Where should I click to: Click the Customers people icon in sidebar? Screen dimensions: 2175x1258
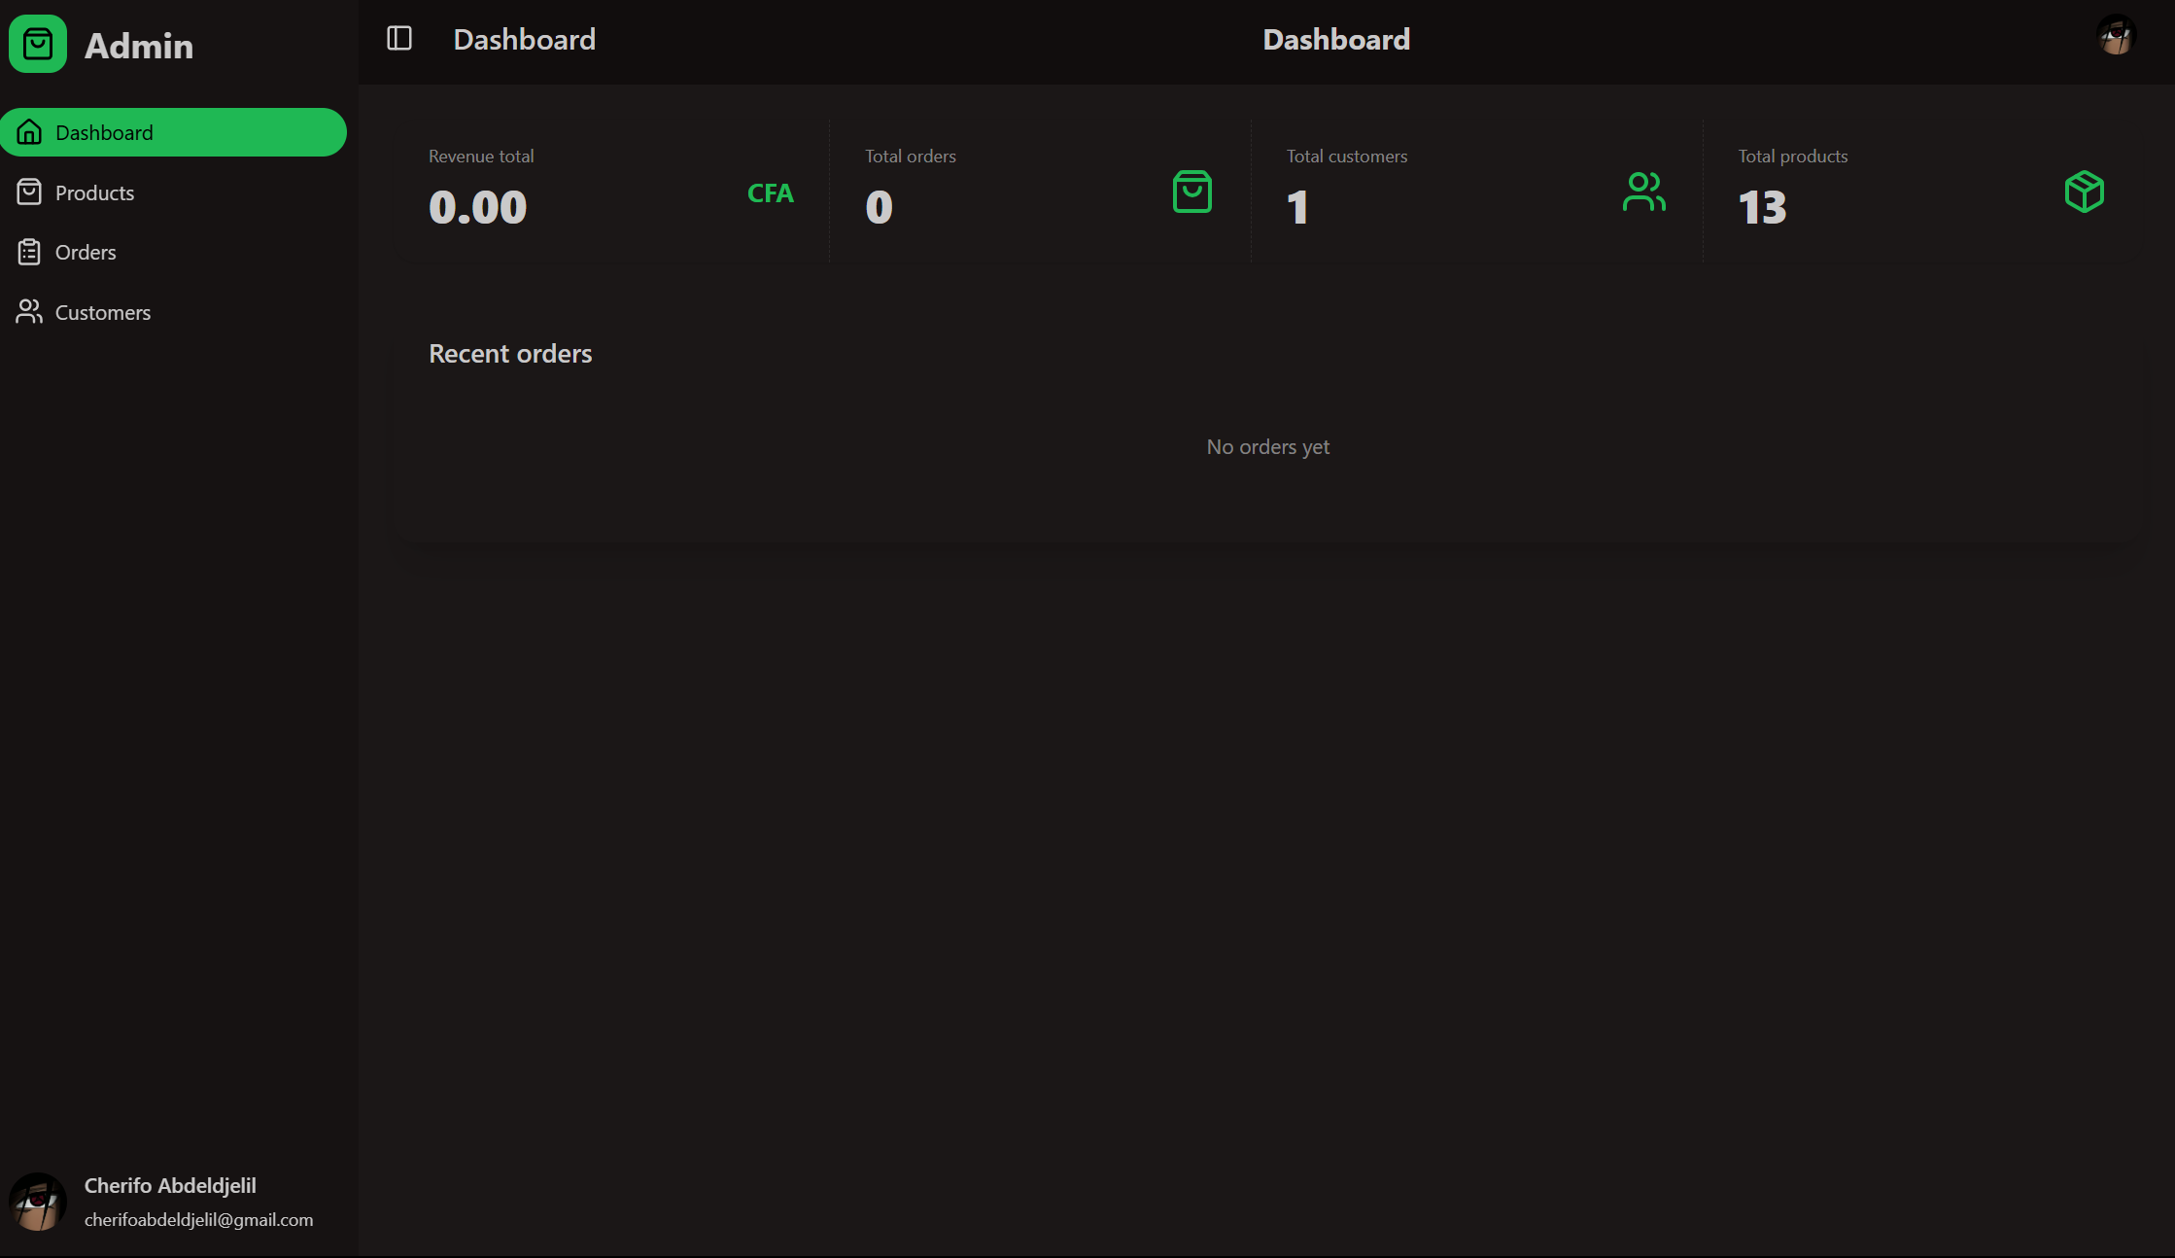[29, 312]
